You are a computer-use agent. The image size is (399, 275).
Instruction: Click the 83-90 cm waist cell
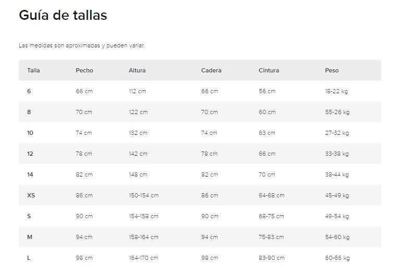click(272, 258)
